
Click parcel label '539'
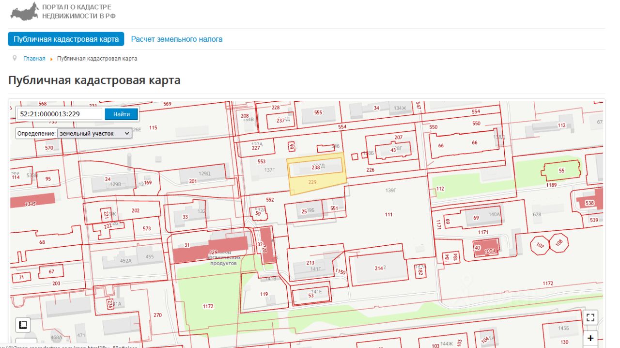click(x=594, y=221)
